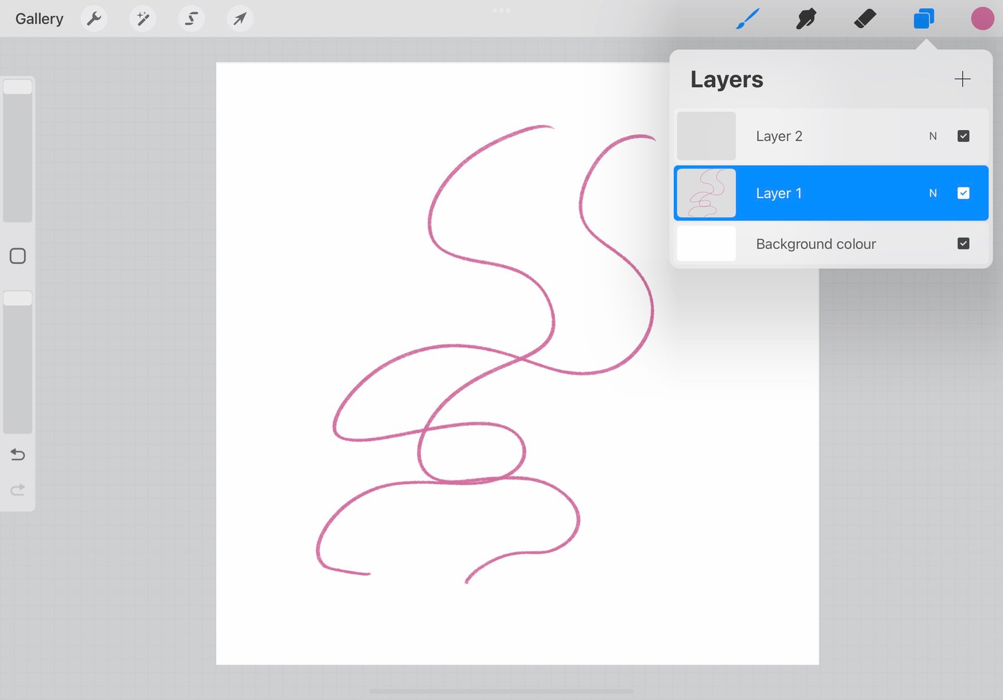Add a new layer with plus icon
The image size is (1003, 700).
(x=962, y=79)
